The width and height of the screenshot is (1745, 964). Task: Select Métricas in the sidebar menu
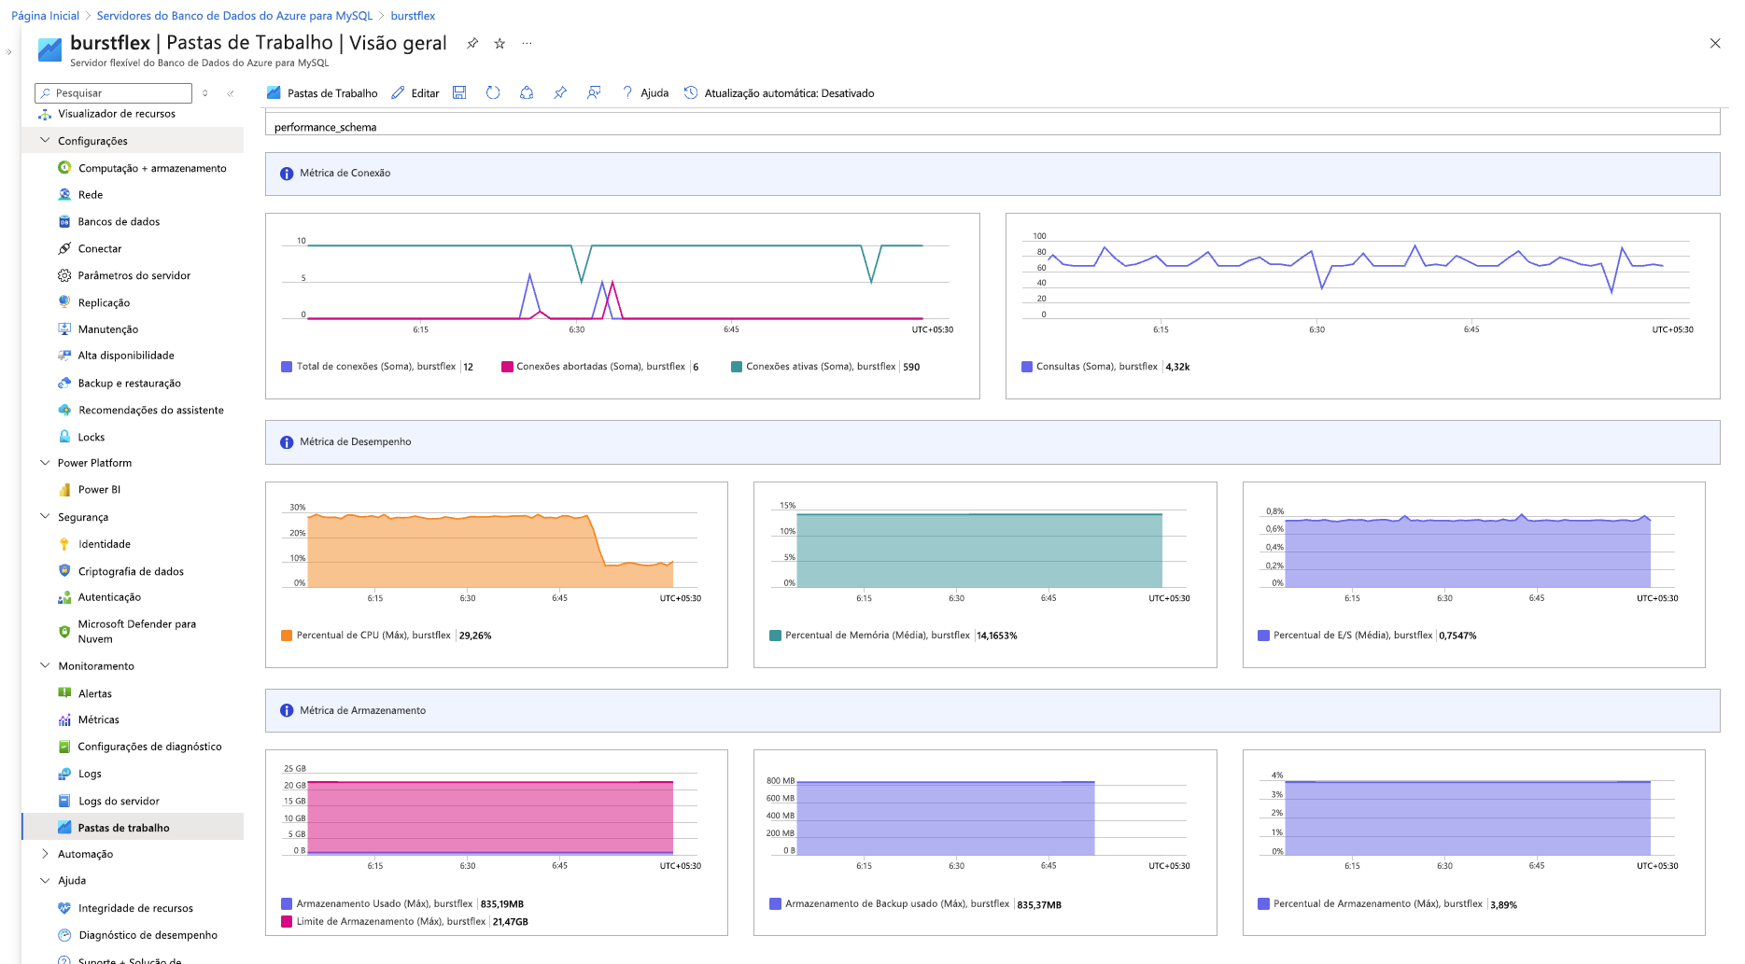[x=98, y=720]
